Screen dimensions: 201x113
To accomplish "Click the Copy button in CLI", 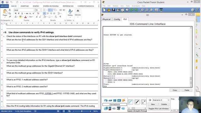I will (175, 90).
